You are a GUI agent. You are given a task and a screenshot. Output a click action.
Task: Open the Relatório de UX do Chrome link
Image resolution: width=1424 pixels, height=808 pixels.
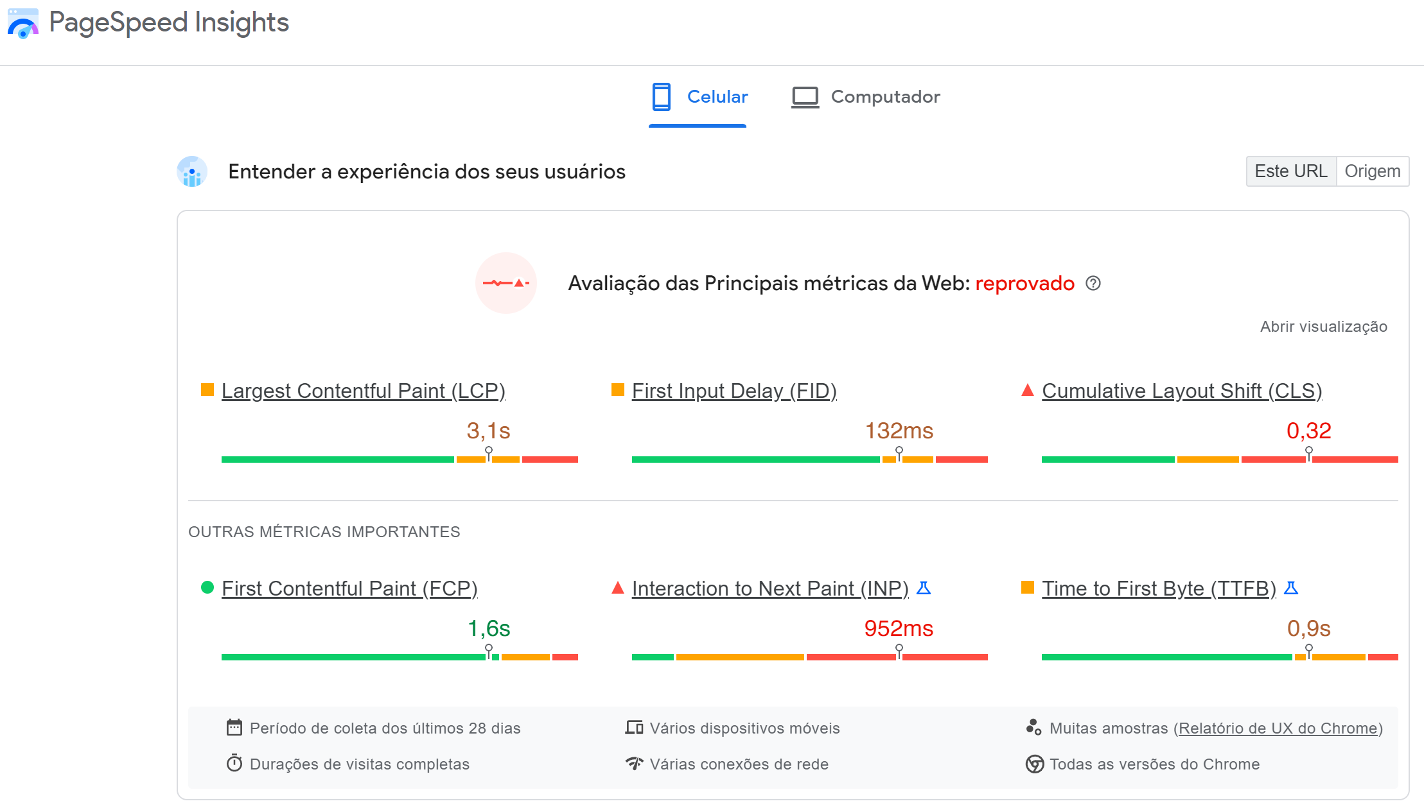click(x=1279, y=728)
